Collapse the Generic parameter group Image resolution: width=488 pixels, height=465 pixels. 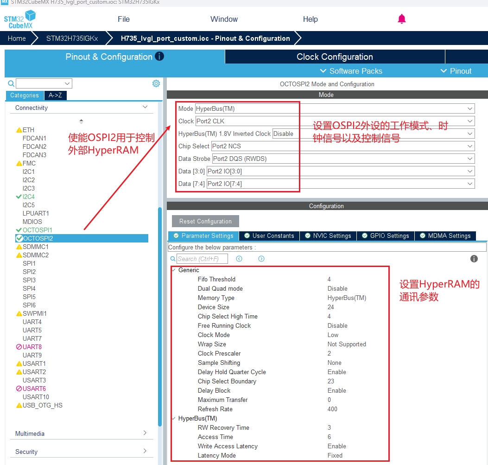[174, 270]
